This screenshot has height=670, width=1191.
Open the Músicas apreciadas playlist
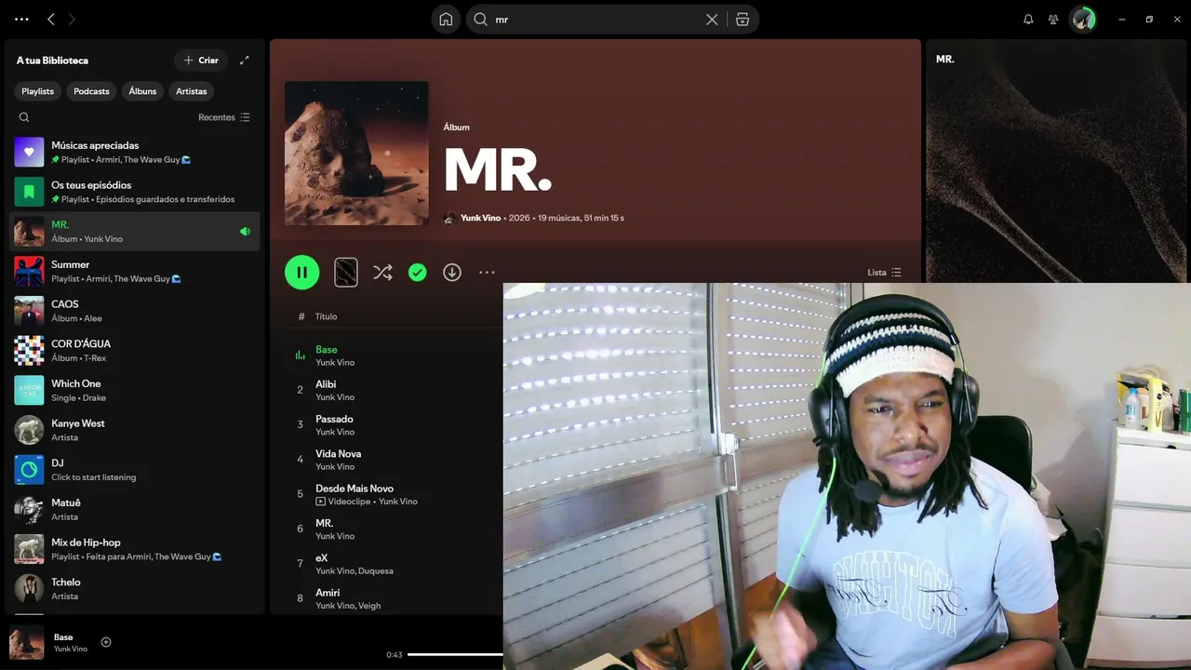pos(135,152)
